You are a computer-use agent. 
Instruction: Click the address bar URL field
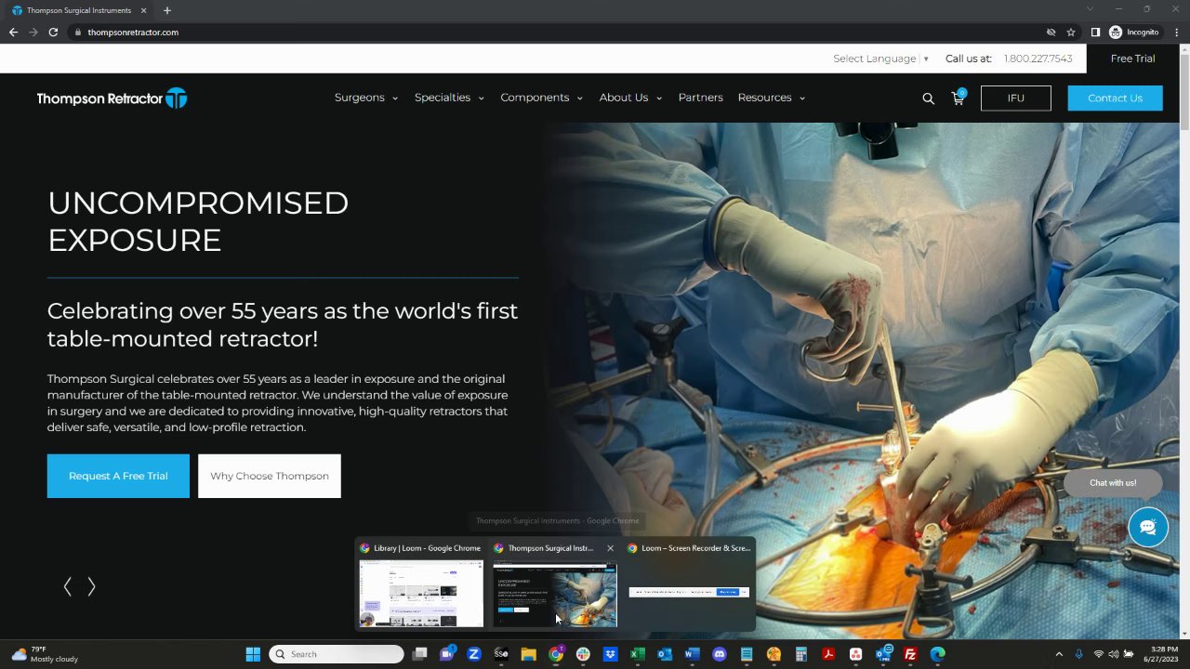558,32
